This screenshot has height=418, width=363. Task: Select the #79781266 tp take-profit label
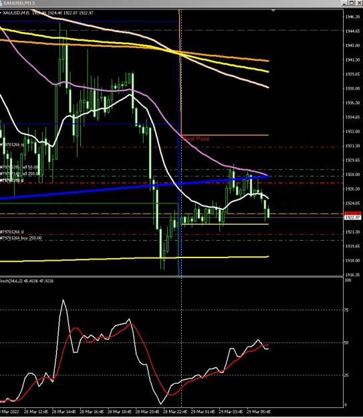click(x=12, y=144)
